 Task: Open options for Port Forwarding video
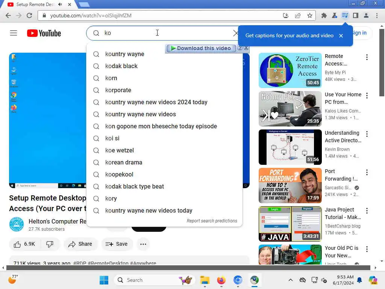[367, 172]
